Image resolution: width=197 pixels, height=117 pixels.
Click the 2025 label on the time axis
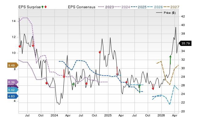pyautogui.click(x=108, y=115)
